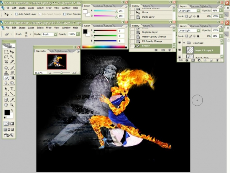The height and width of the screenshot is (173, 230).
Task: Select the Path Selection arrow tool
Action: point(6,89)
